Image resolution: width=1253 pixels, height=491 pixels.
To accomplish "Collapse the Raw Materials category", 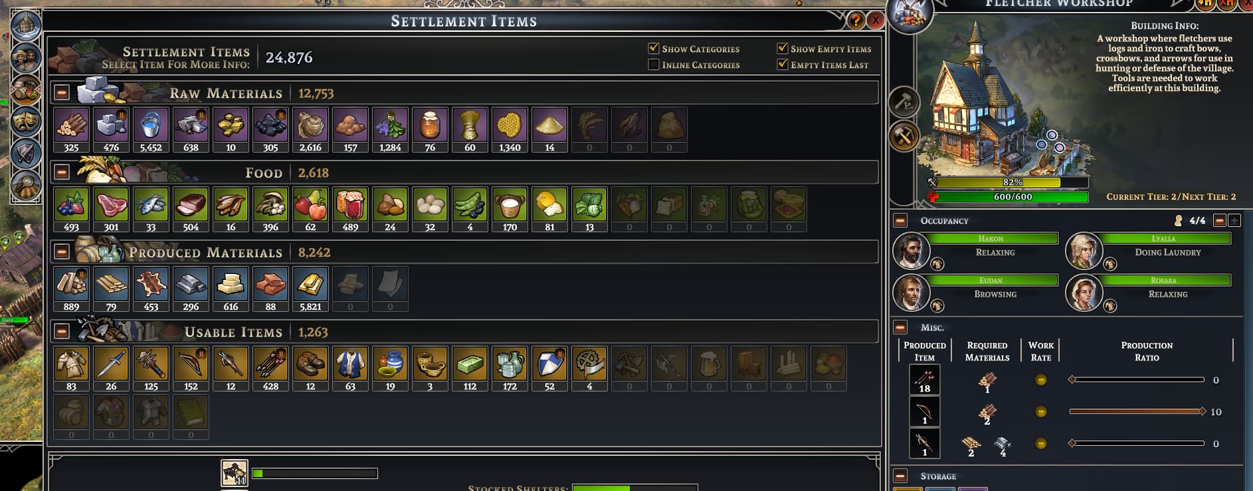I will pyautogui.click(x=62, y=93).
